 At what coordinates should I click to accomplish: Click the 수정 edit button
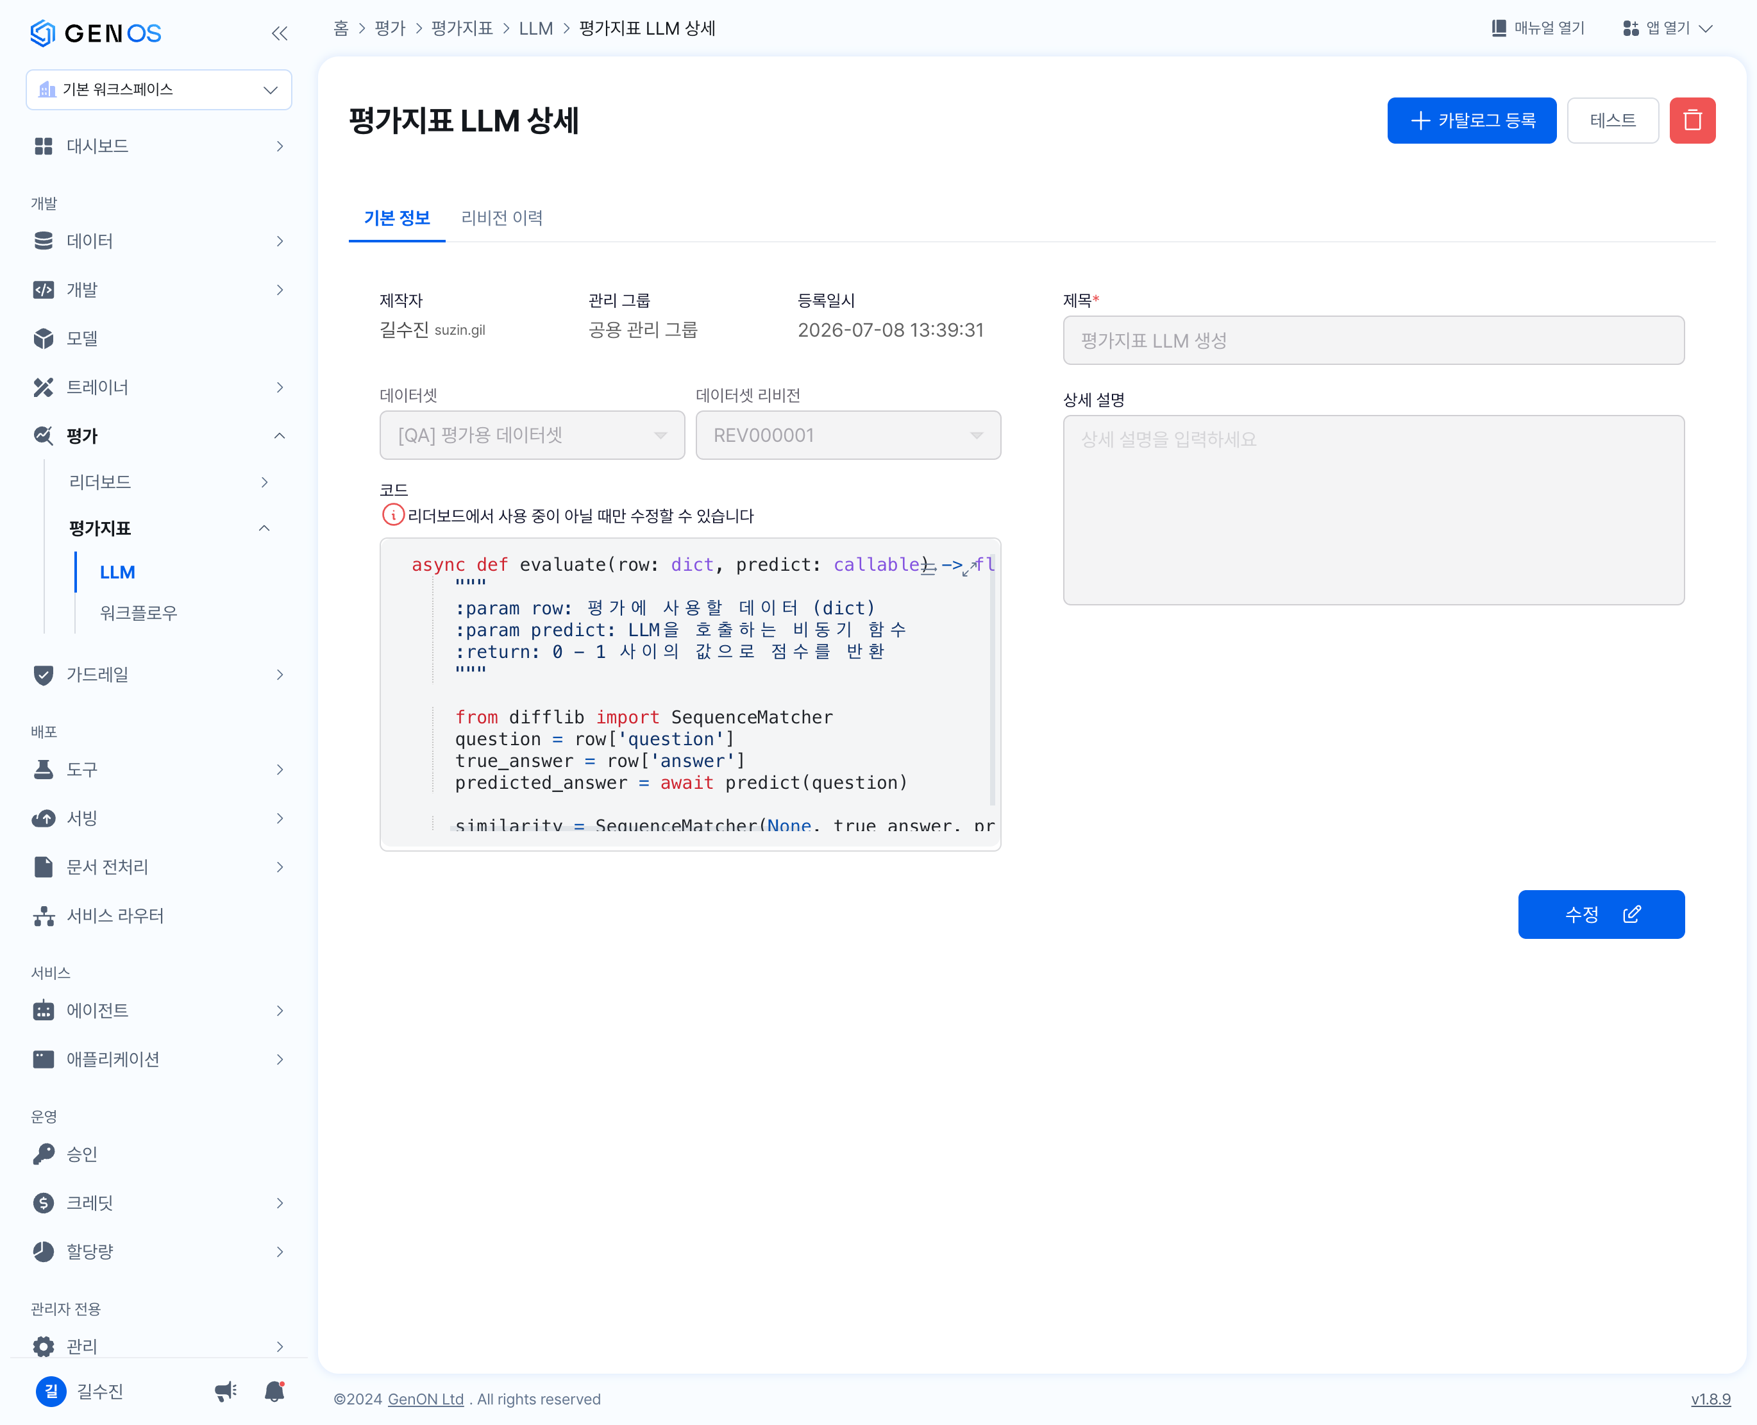coord(1601,914)
